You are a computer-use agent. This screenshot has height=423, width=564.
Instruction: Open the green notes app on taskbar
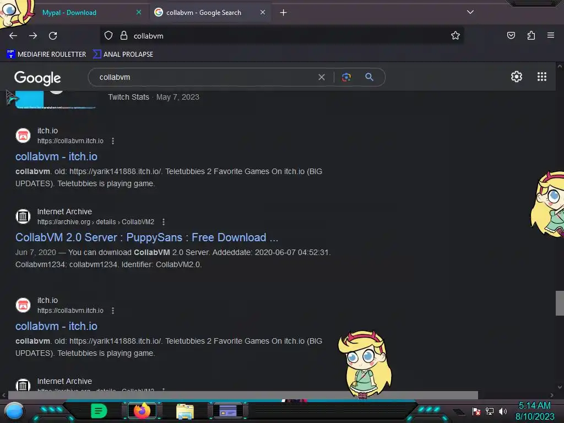tap(99, 411)
